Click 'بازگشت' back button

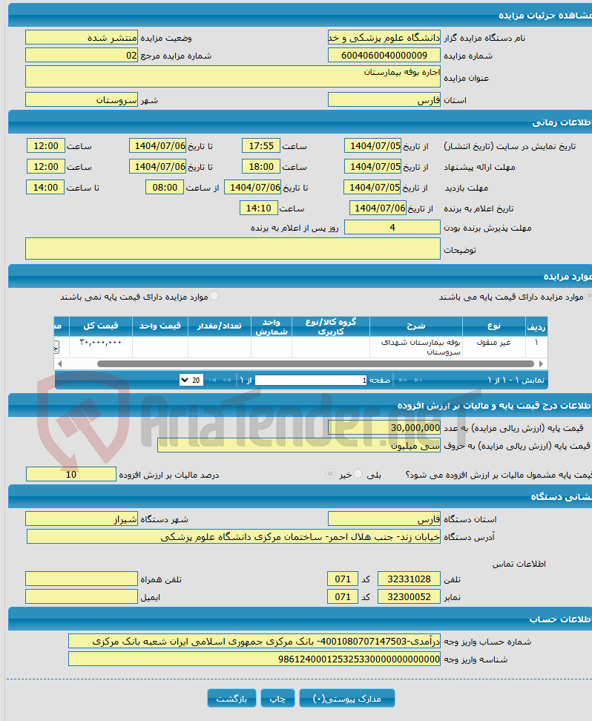click(232, 698)
